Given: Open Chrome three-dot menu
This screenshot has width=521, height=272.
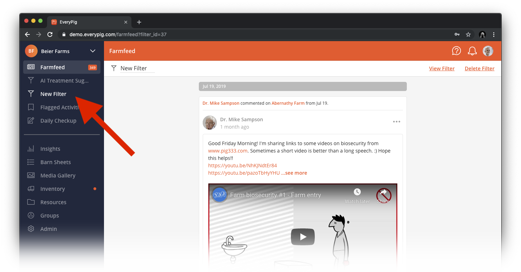Looking at the screenshot, I should 494,34.
